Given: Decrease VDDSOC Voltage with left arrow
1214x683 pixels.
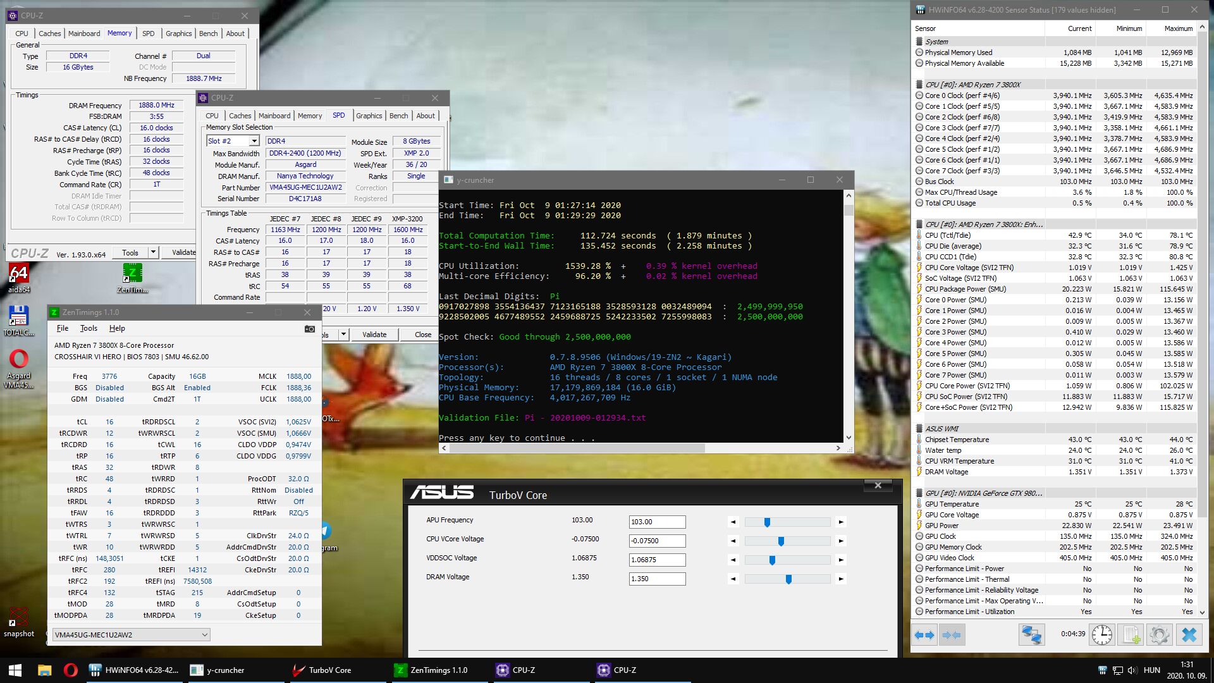Looking at the screenshot, I should [733, 560].
